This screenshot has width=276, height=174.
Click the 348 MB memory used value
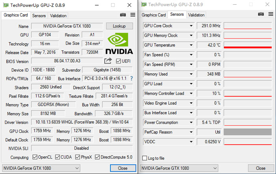[x=209, y=74]
